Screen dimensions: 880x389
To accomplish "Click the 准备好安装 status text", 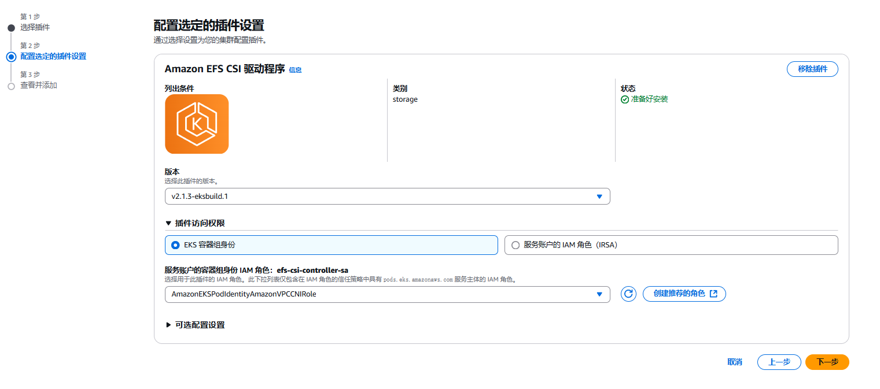I will click(649, 99).
